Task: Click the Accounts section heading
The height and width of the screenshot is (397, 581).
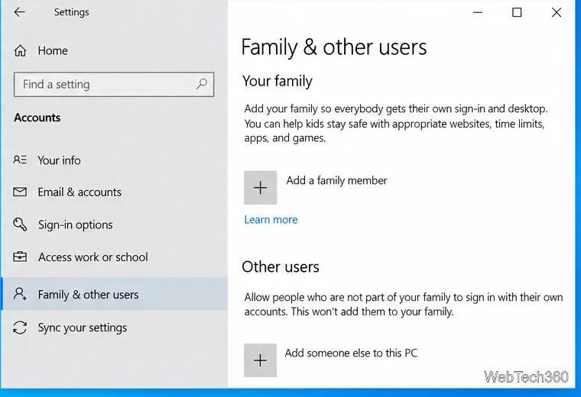Action: (x=37, y=118)
